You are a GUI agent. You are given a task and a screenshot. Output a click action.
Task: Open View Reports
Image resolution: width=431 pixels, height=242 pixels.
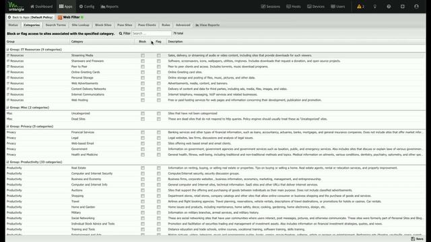click(x=207, y=25)
